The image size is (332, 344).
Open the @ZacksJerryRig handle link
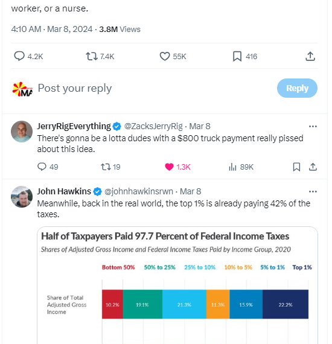(x=153, y=126)
